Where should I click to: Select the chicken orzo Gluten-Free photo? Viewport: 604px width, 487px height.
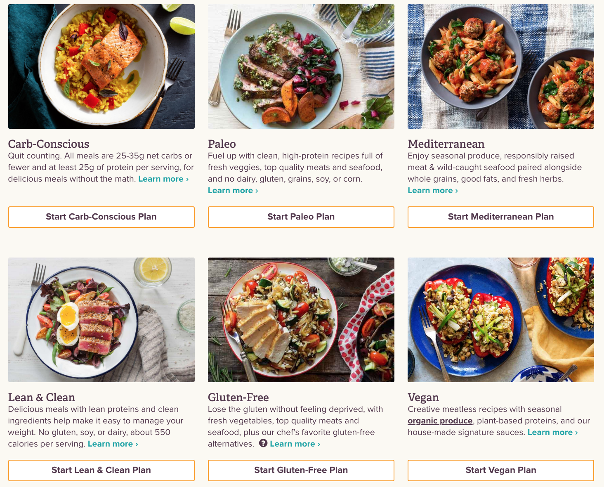click(301, 320)
